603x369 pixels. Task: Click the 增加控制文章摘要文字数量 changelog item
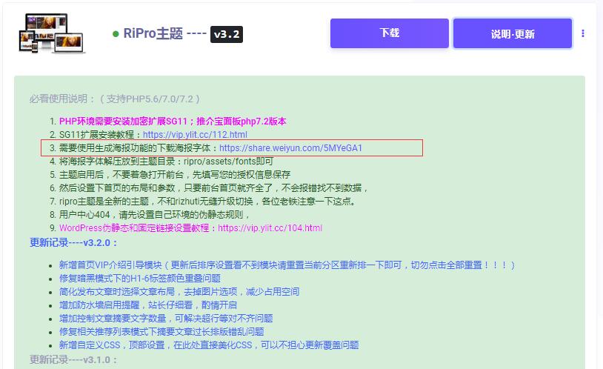pyautogui.click(x=166, y=318)
